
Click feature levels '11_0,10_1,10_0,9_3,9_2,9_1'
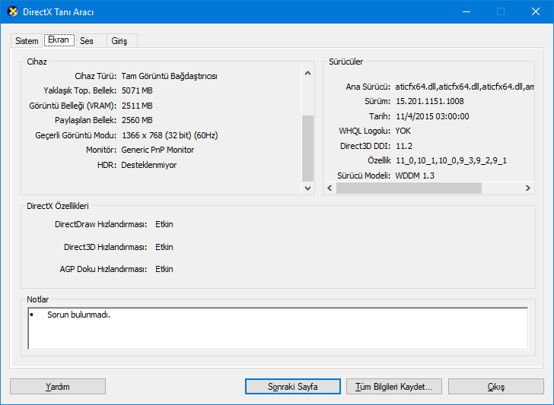(451, 161)
